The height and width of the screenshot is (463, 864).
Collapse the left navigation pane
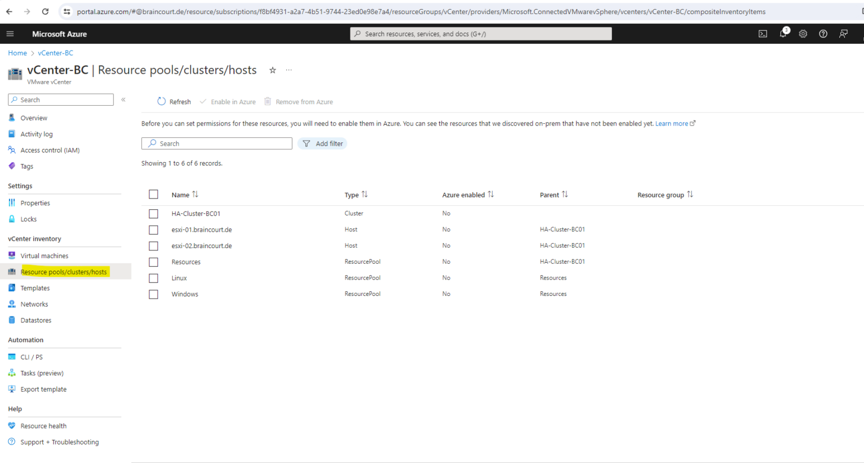click(x=123, y=100)
